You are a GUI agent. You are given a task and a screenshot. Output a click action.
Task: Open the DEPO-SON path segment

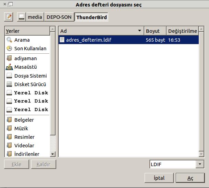pyautogui.click(x=59, y=17)
